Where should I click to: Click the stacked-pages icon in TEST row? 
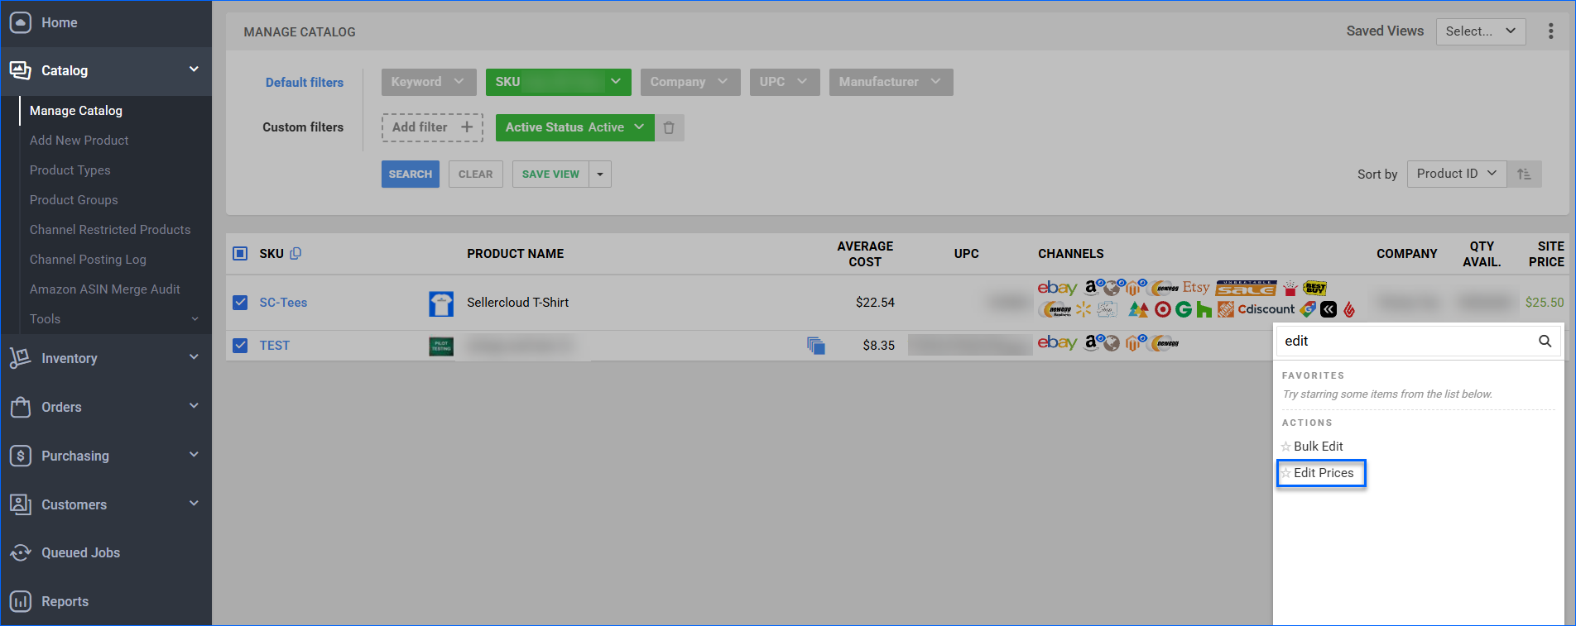815,346
